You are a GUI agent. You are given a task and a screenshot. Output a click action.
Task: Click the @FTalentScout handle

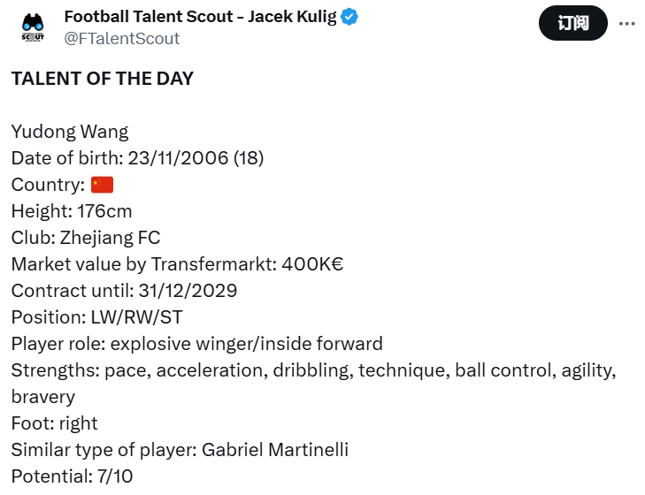pos(122,38)
